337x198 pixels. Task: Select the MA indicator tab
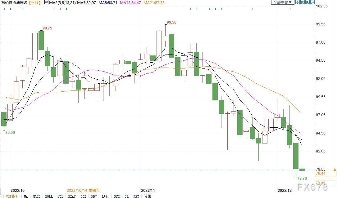pos(26,196)
